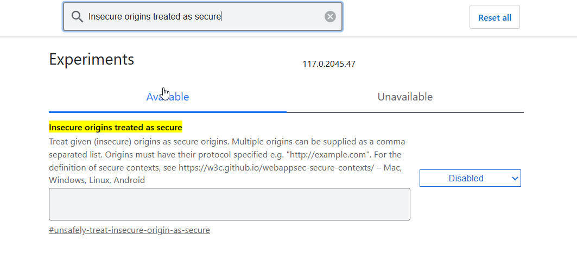The image size is (577, 265).
Task: Clear the search box with the X icon
Action: pyautogui.click(x=330, y=17)
